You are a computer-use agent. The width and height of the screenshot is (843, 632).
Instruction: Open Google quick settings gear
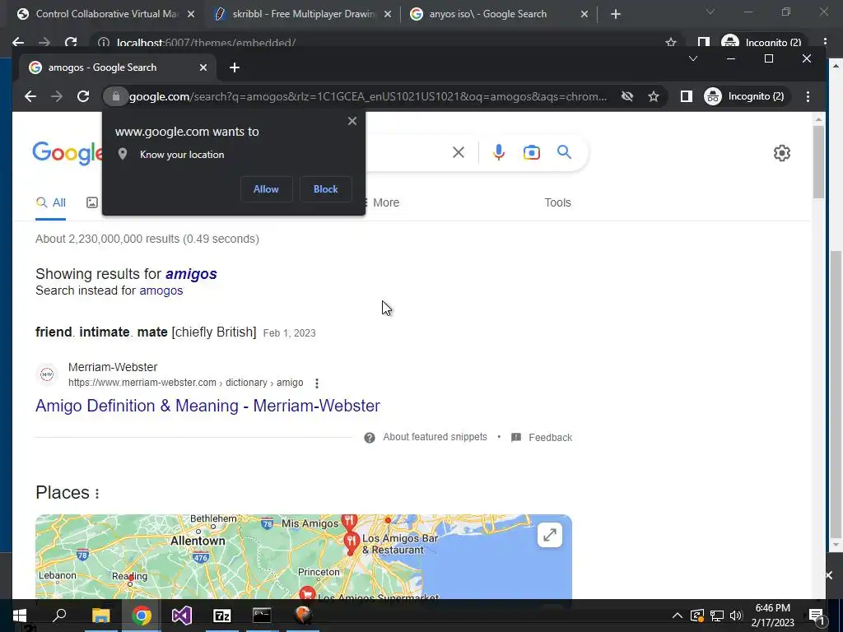coord(782,153)
